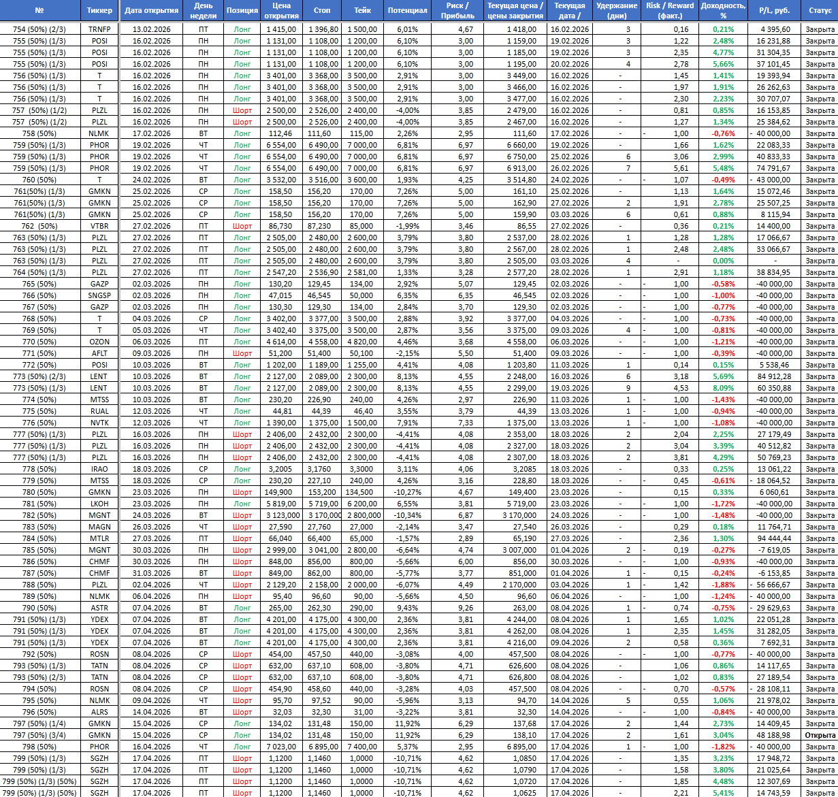Viewport: 838px width, 797px height.
Task: Click the SNGSP ticker cell
Action: click(99, 295)
